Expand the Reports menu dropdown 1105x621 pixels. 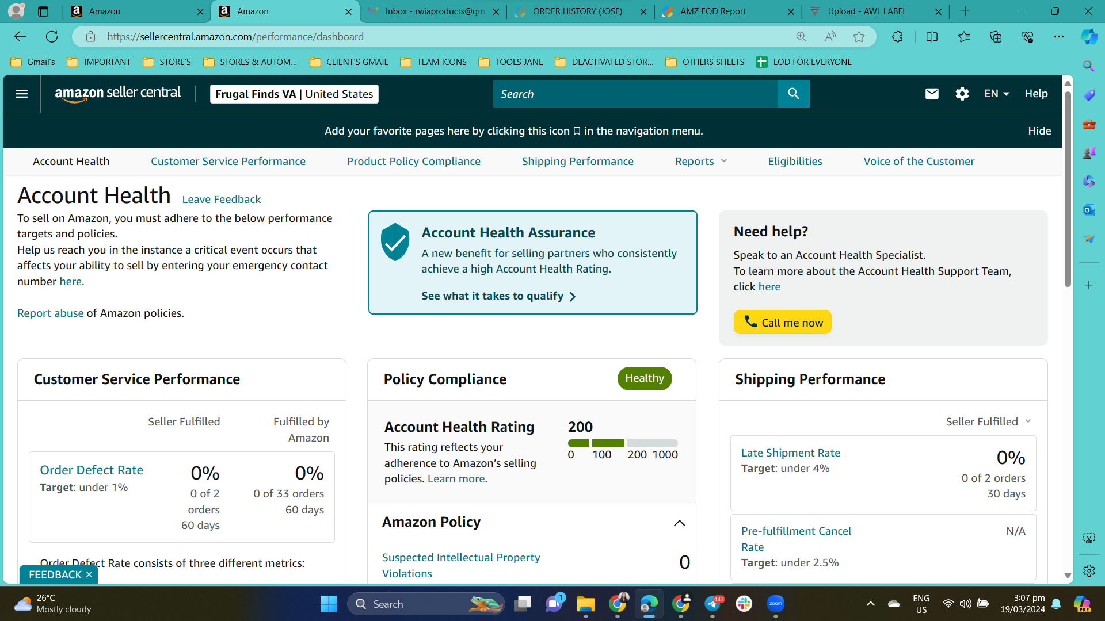click(x=701, y=162)
